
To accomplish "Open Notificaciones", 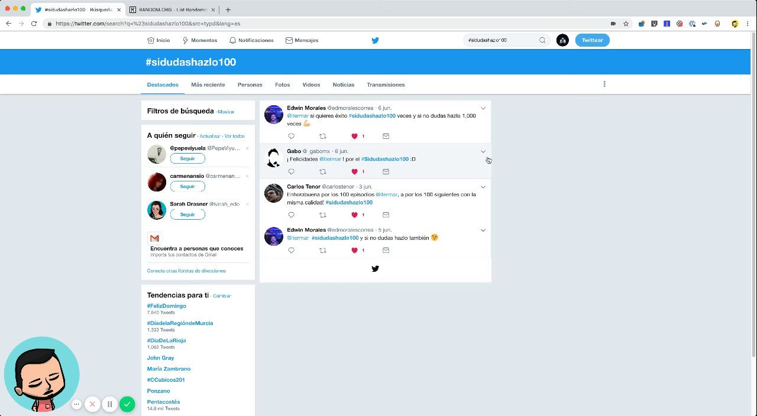I will coord(251,40).
